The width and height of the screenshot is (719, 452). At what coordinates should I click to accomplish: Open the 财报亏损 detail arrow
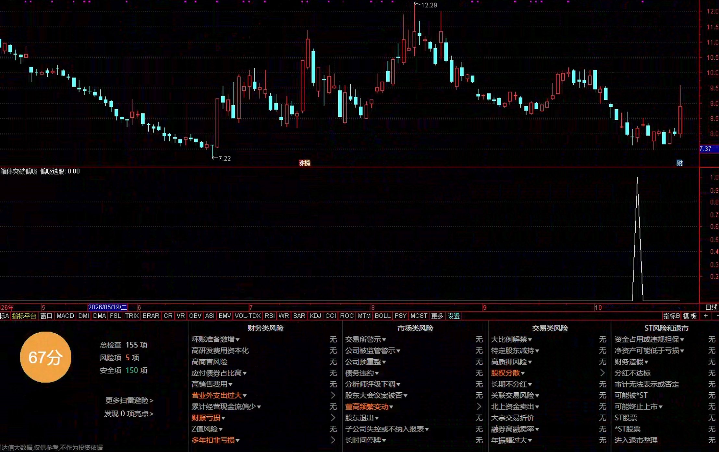tap(333, 418)
